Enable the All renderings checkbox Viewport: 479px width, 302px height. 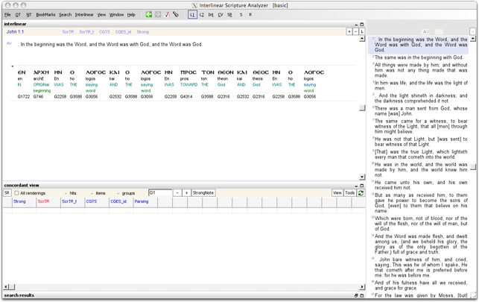point(17,193)
